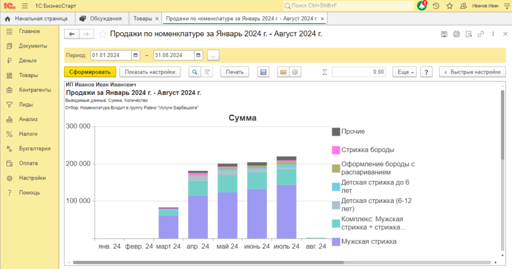Click the save report diskette icon

(263, 72)
